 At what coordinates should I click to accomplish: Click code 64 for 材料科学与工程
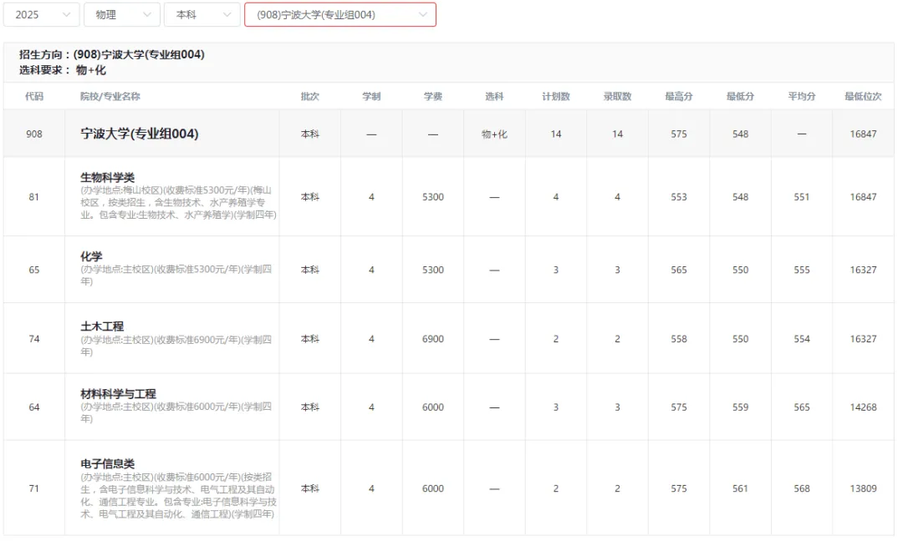coord(34,407)
